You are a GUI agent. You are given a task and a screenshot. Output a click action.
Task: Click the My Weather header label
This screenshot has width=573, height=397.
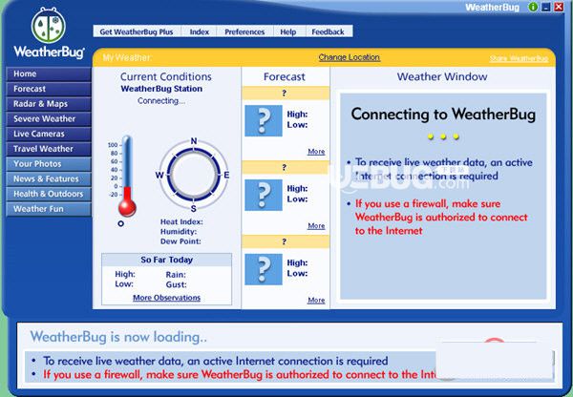[127, 57]
